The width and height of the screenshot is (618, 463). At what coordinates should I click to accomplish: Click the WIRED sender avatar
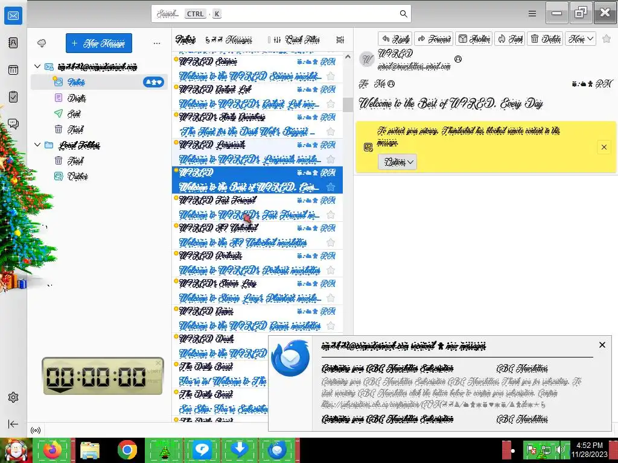(367, 60)
